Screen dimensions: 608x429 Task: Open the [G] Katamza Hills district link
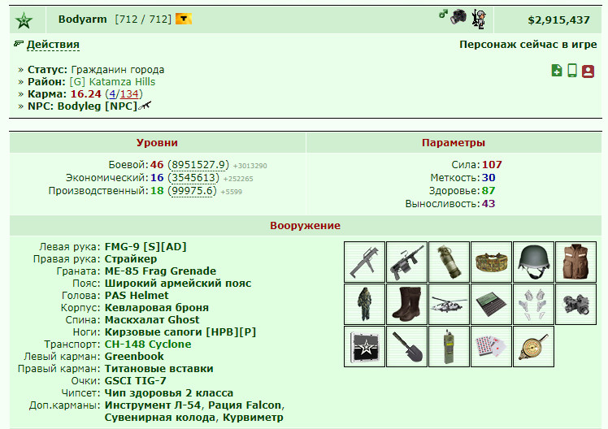(112, 82)
